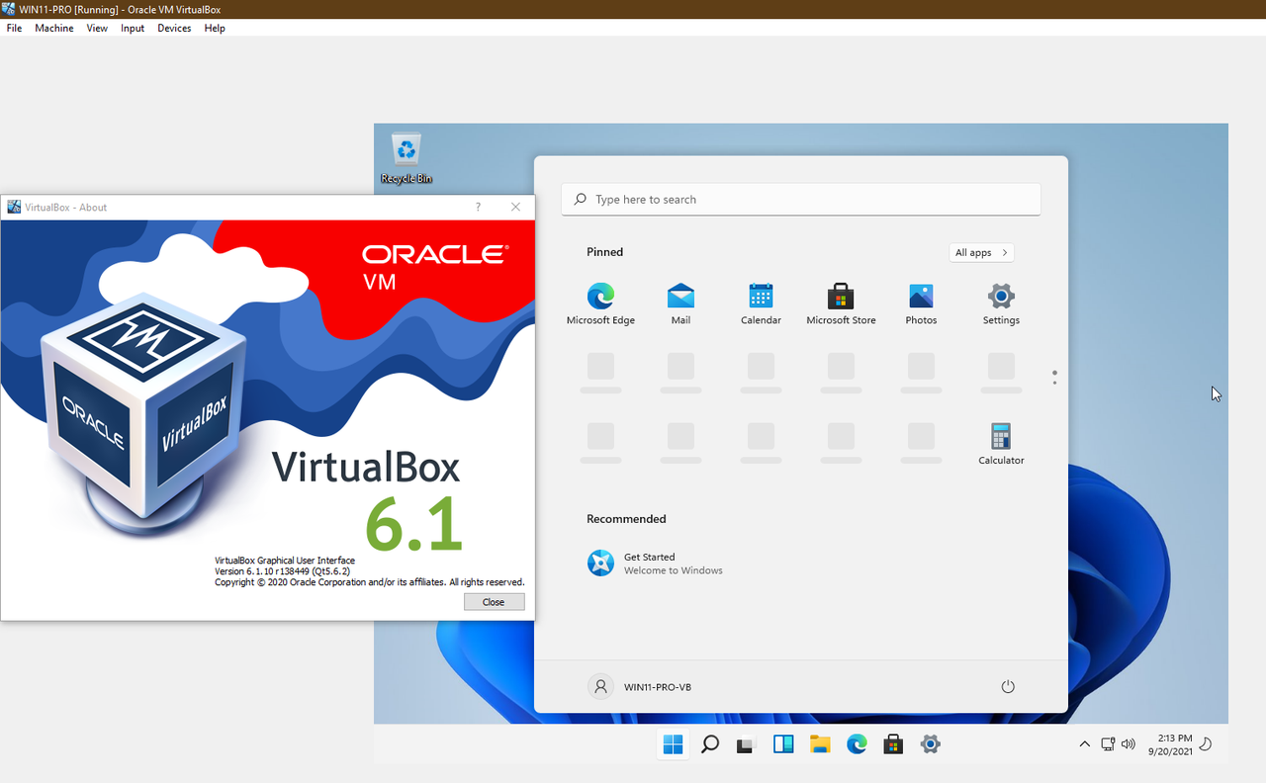Click the Recommended section heading

pyautogui.click(x=626, y=519)
